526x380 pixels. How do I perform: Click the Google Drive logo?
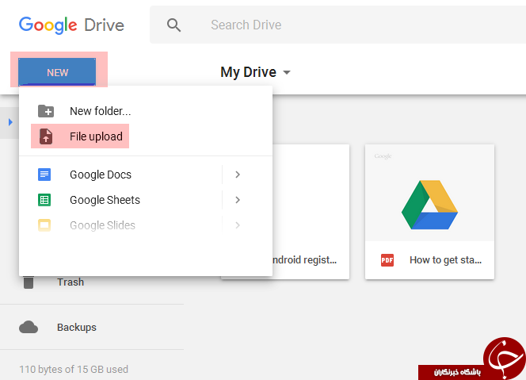(71, 25)
